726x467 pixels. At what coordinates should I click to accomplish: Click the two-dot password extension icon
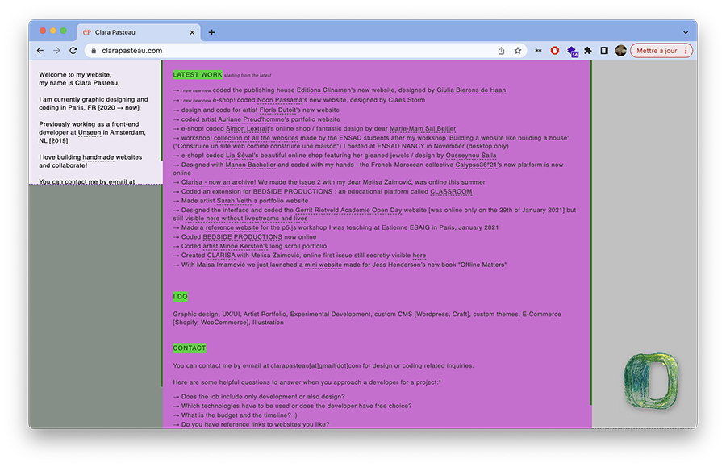click(x=538, y=51)
